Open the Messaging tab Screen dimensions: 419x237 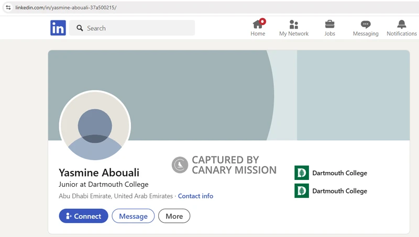pyautogui.click(x=366, y=28)
